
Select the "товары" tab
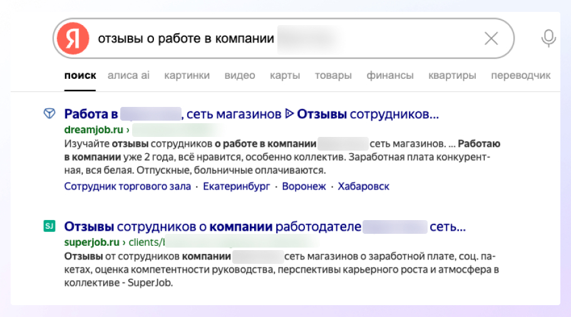[333, 76]
